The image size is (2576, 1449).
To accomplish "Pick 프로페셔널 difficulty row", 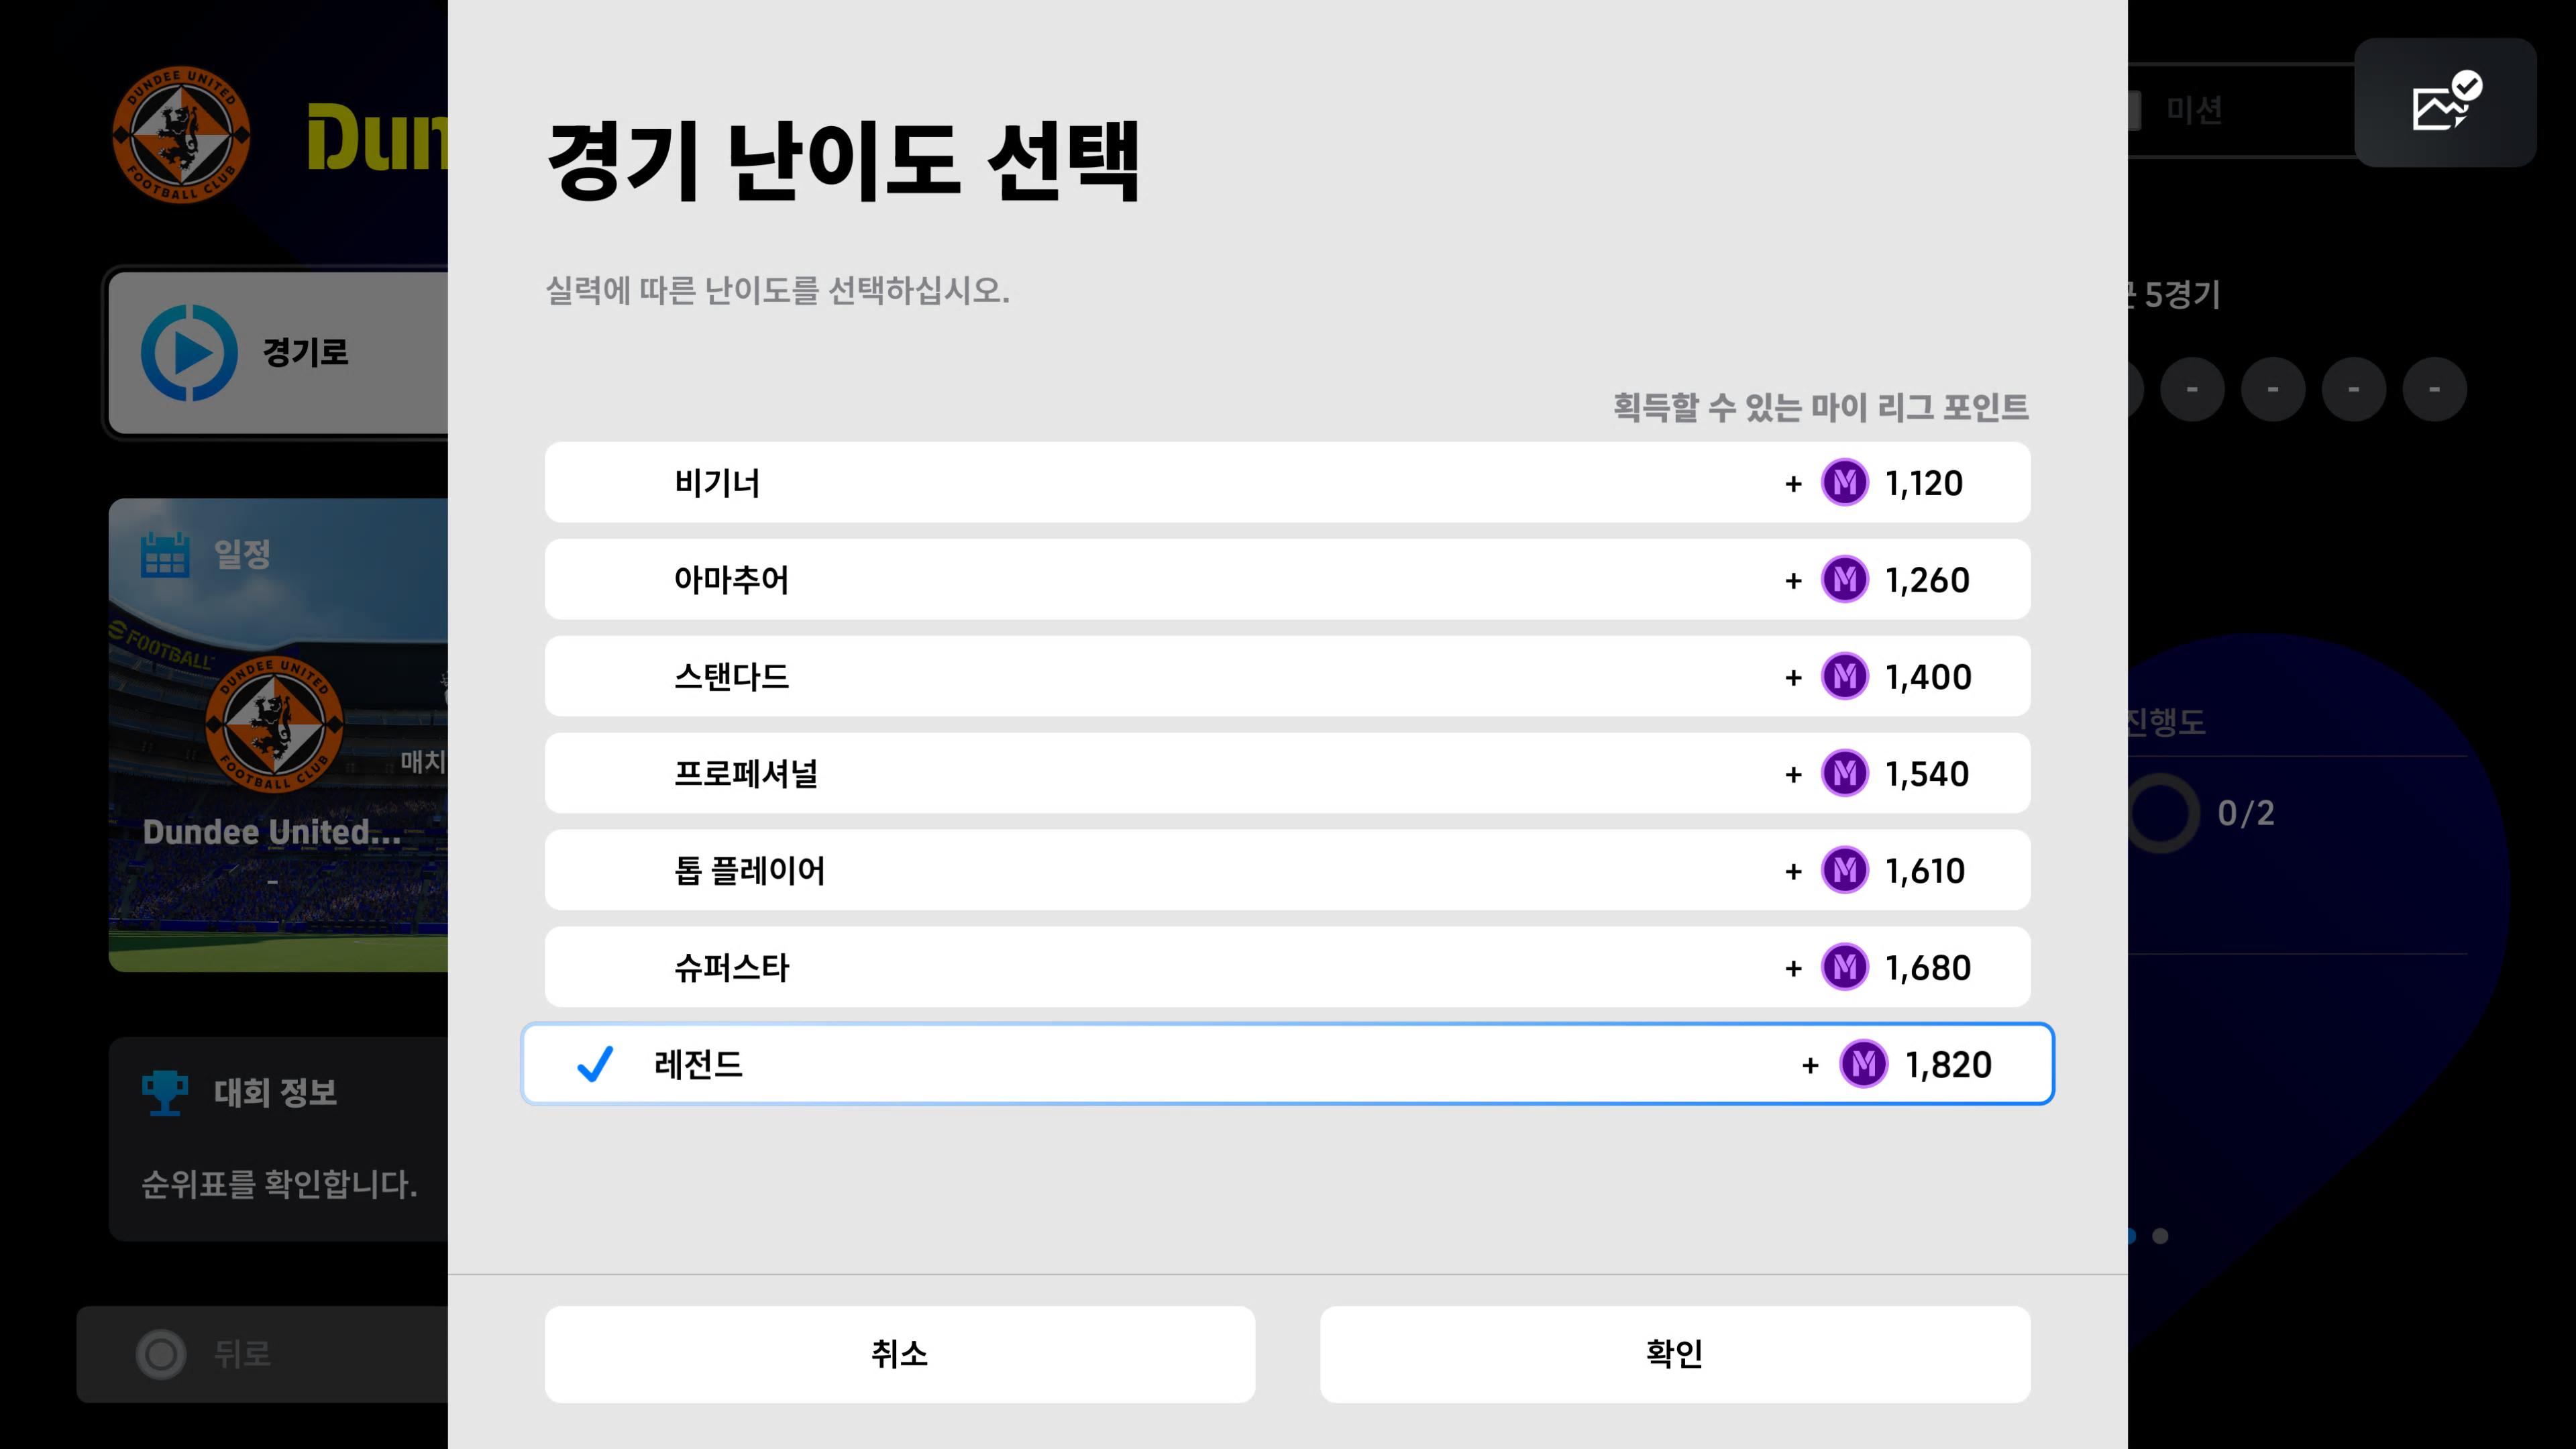I will pyautogui.click(x=1286, y=773).
